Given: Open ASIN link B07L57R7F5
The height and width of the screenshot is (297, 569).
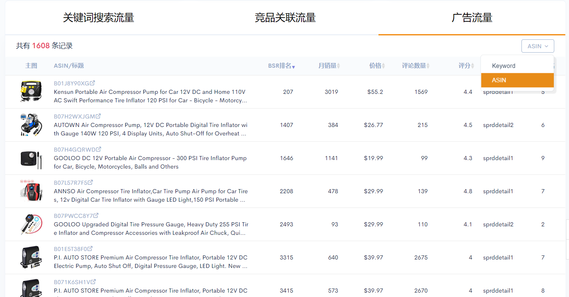Looking at the screenshot, I should coord(71,183).
